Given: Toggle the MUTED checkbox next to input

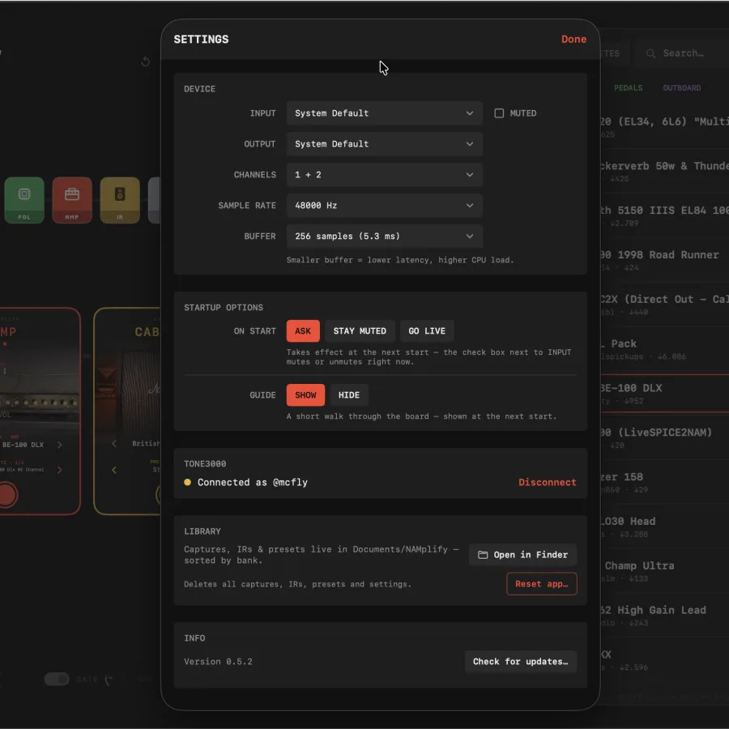Looking at the screenshot, I should coord(499,113).
